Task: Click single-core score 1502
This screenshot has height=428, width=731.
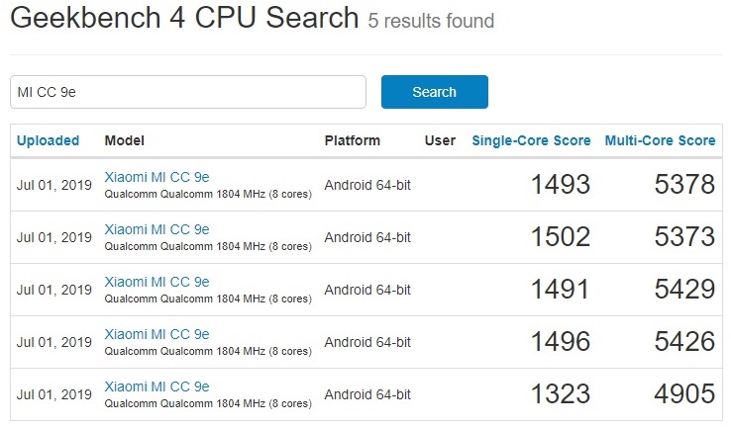Action: [560, 237]
